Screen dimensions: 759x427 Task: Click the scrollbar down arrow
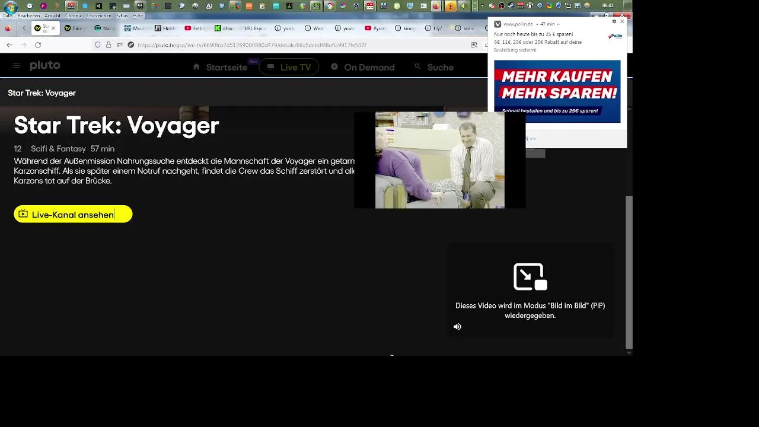(629, 352)
